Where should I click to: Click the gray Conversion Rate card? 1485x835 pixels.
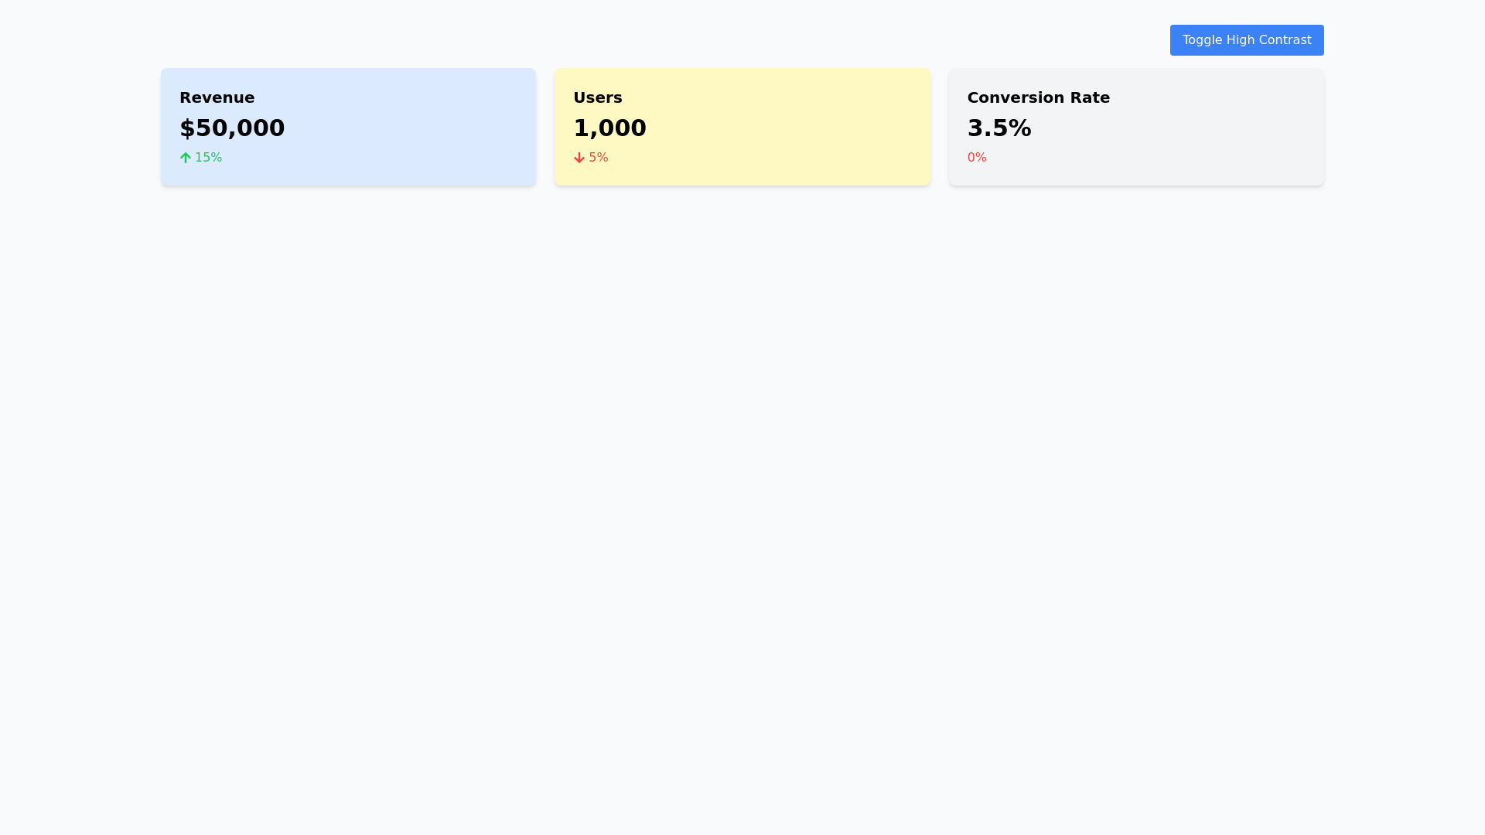[x=1135, y=126]
